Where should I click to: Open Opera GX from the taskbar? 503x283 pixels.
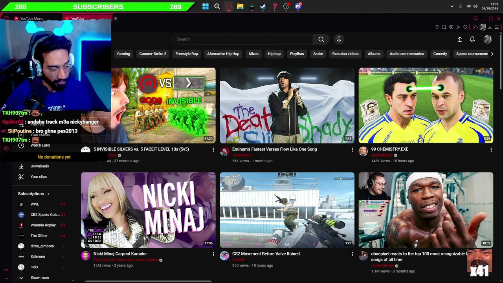pyautogui.click(x=229, y=6)
